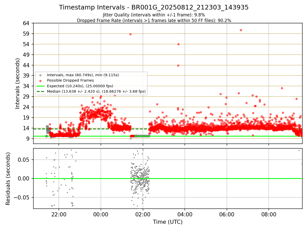The image size is (308, 231).
Task: Click the red outlier point at 44 seconds
Action: click(178, 65)
